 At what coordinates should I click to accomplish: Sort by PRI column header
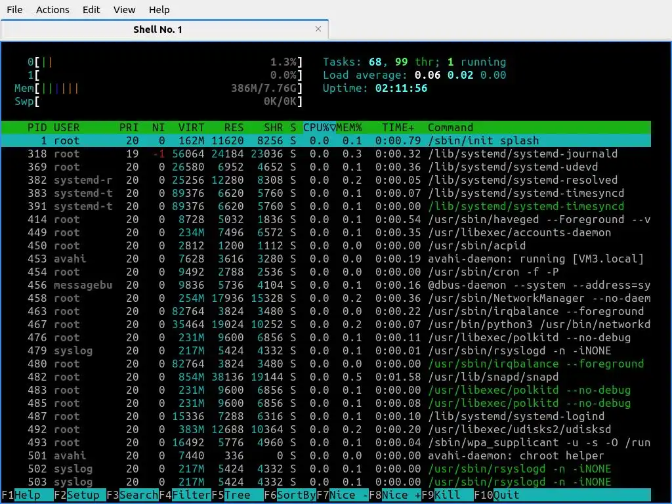[129, 127]
